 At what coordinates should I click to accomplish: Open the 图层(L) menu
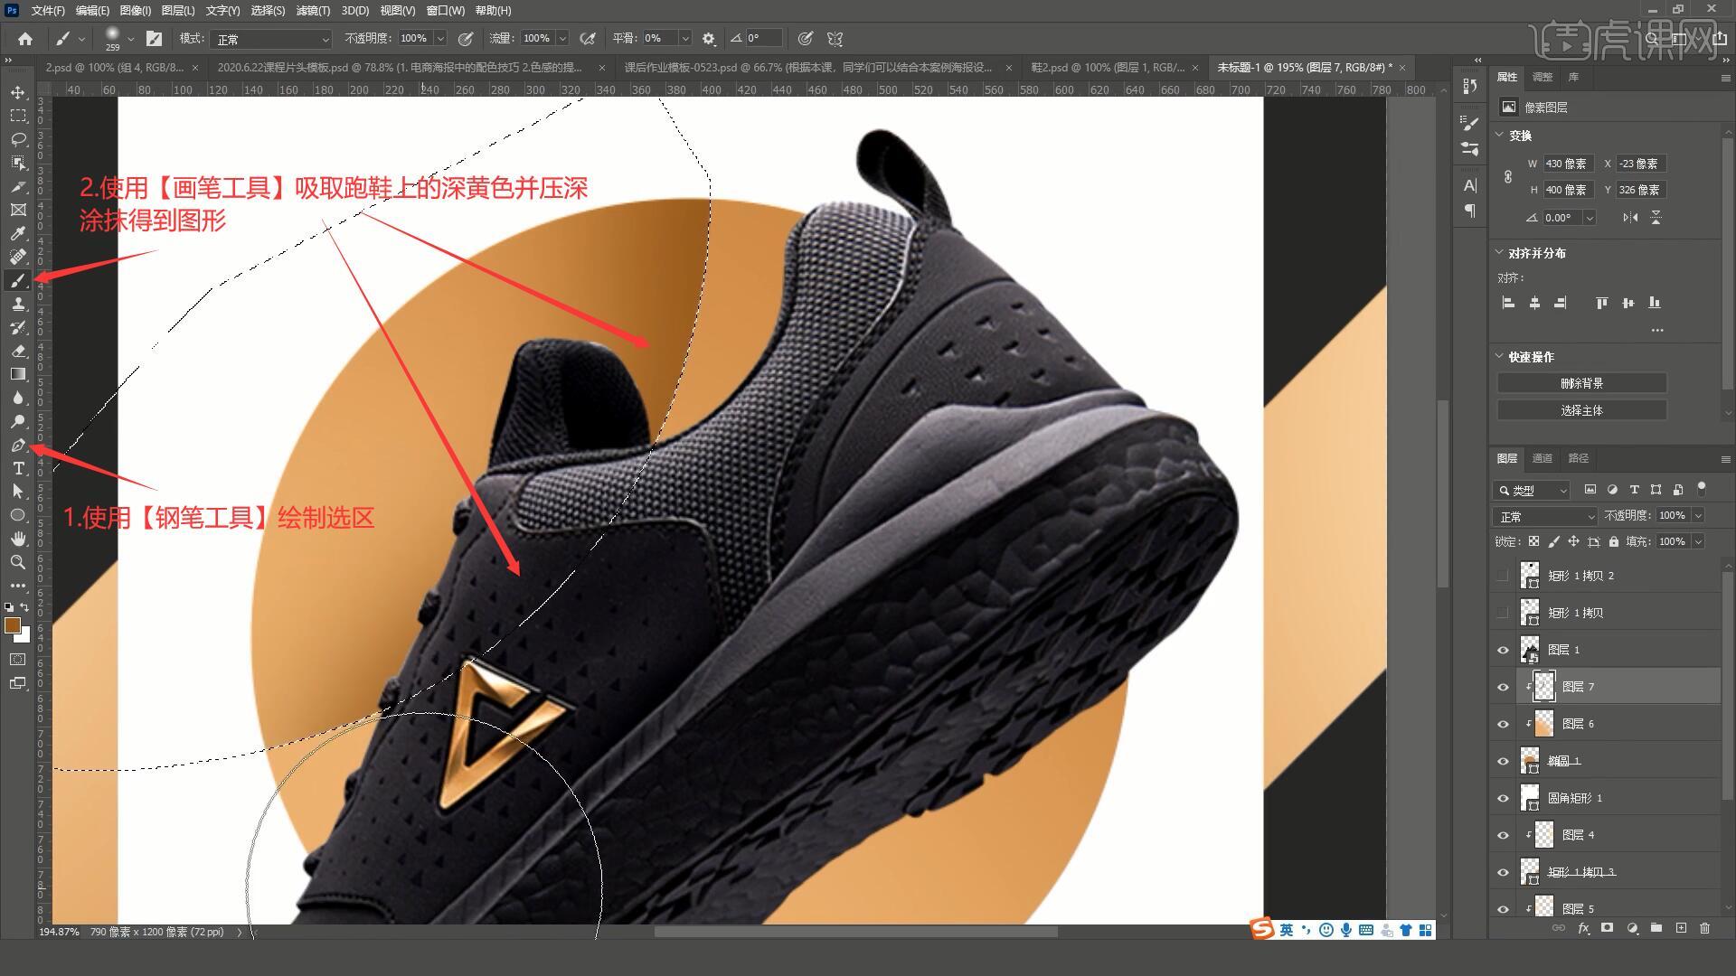pos(178,11)
